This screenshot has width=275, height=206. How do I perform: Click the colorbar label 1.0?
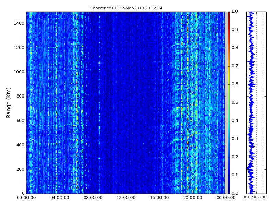(235, 11)
